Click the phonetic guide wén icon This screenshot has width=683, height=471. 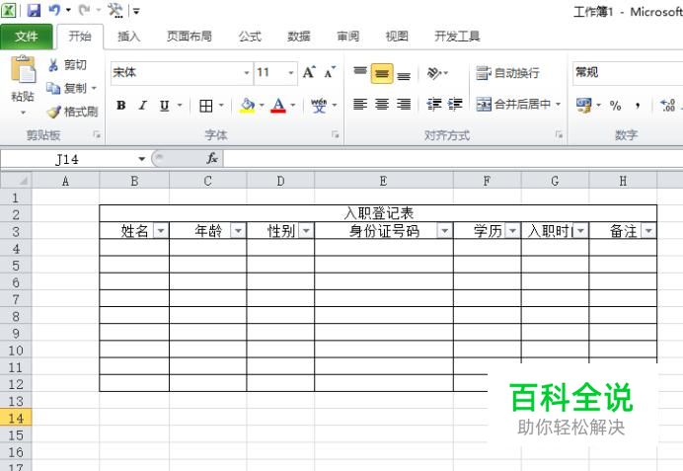pyautogui.click(x=319, y=106)
